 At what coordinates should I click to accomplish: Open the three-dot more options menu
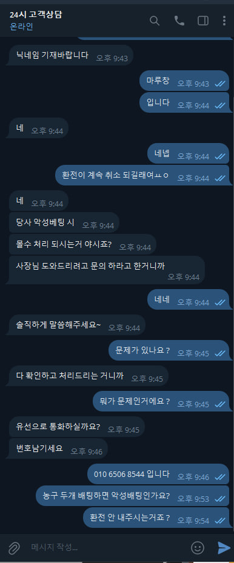point(224,21)
